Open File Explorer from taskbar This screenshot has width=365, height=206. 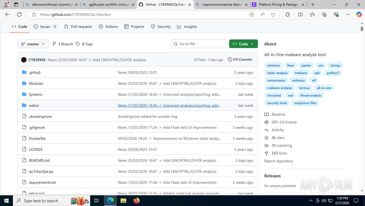point(123,201)
